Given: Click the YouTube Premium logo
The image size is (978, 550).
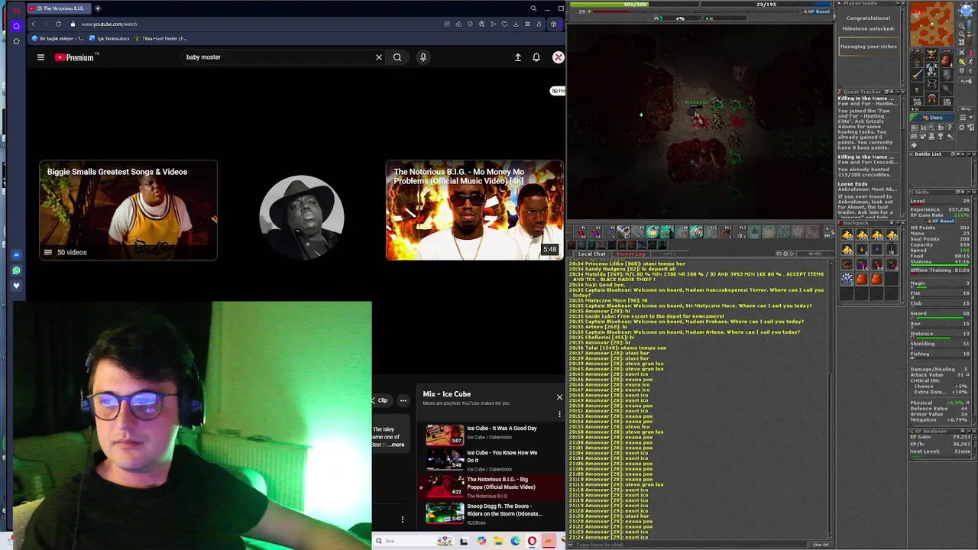Looking at the screenshot, I should 74,57.
